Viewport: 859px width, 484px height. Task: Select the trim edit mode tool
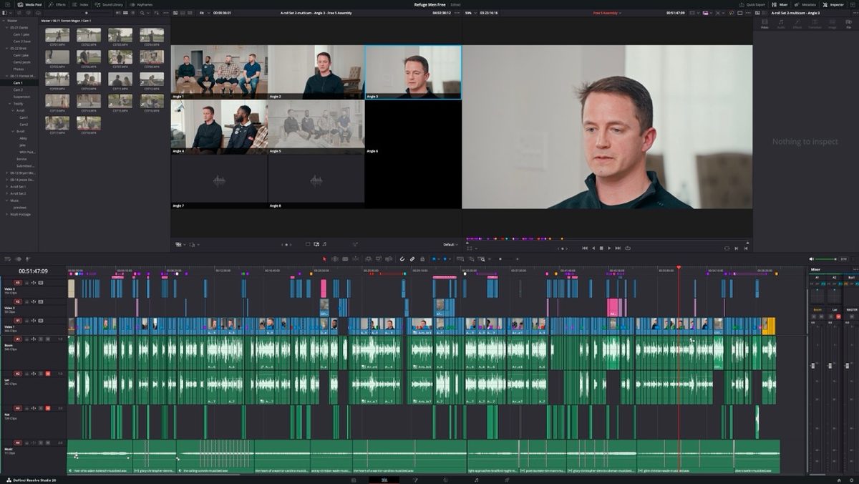pos(334,258)
